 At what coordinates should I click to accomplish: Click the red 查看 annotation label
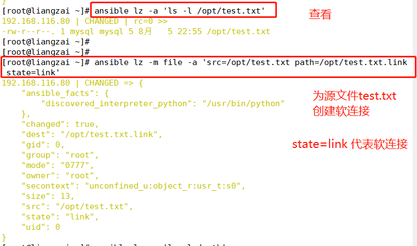point(320,14)
